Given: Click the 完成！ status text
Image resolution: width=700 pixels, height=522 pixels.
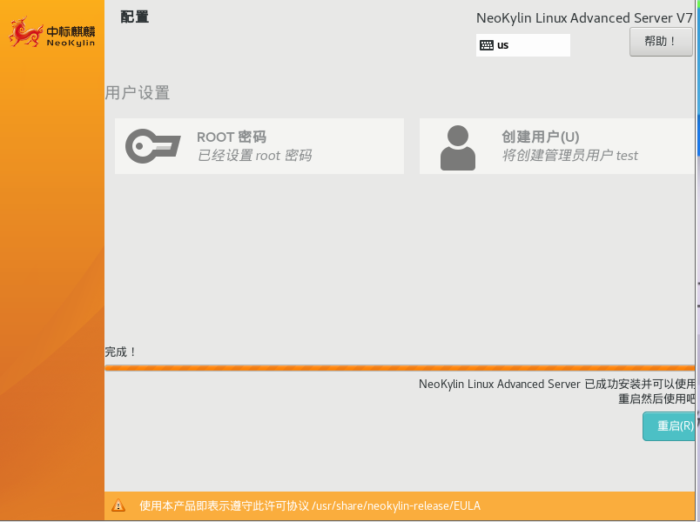Looking at the screenshot, I should (120, 352).
